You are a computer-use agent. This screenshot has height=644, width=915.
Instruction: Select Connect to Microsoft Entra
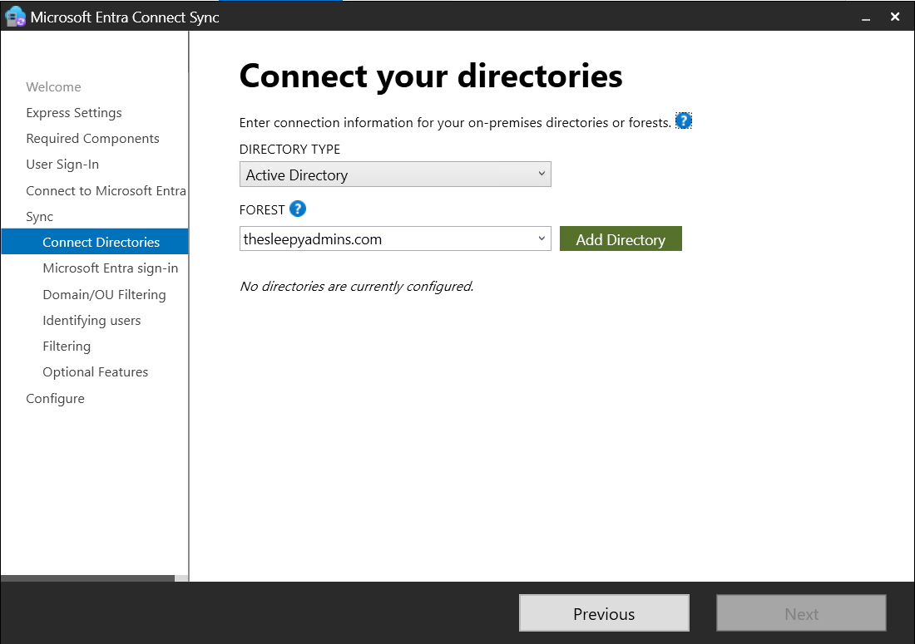coord(106,190)
